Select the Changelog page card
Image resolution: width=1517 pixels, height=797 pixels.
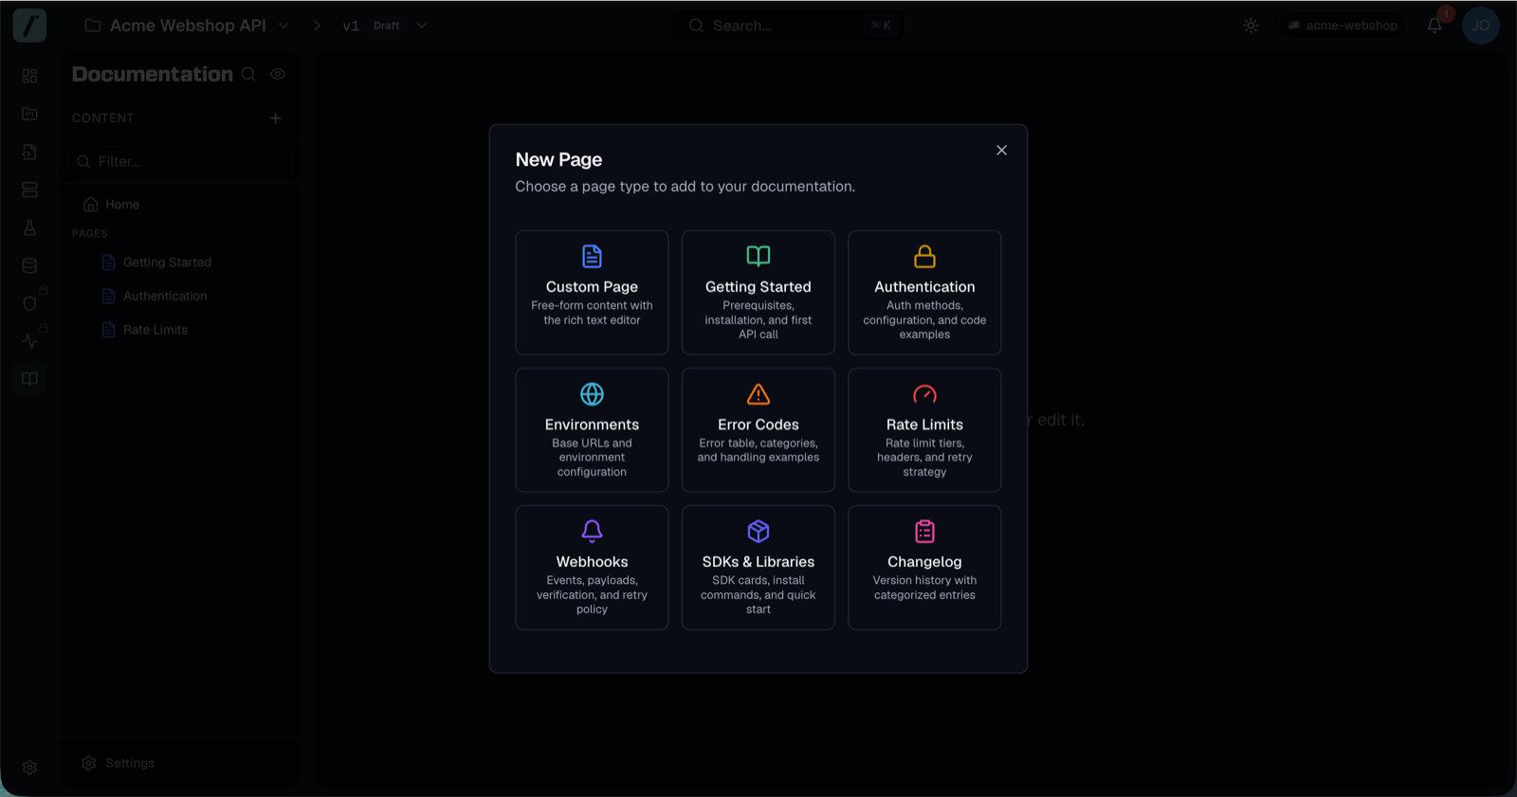(924, 568)
